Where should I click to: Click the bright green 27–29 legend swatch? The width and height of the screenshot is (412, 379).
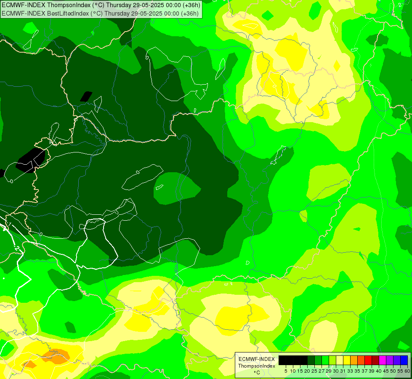tap(325, 360)
